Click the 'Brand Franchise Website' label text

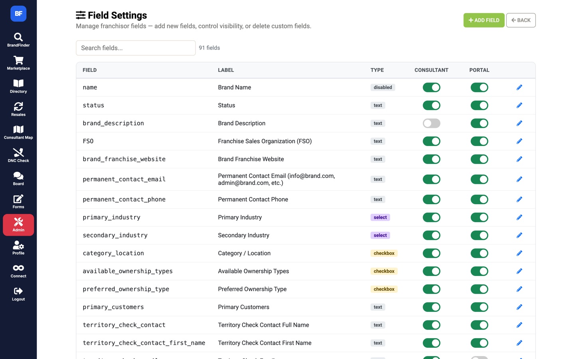coord(251,159)
